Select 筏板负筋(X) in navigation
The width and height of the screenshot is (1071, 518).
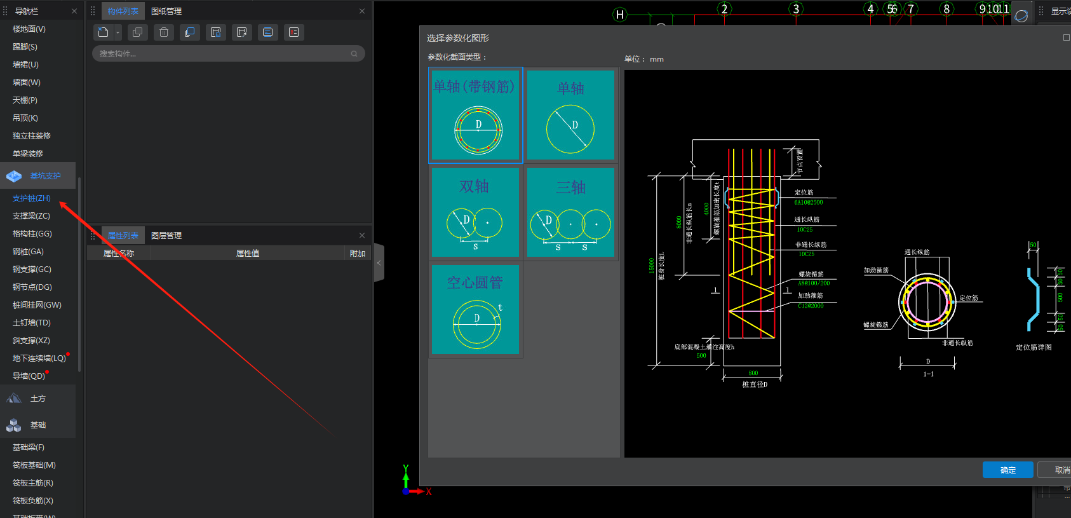33,501
